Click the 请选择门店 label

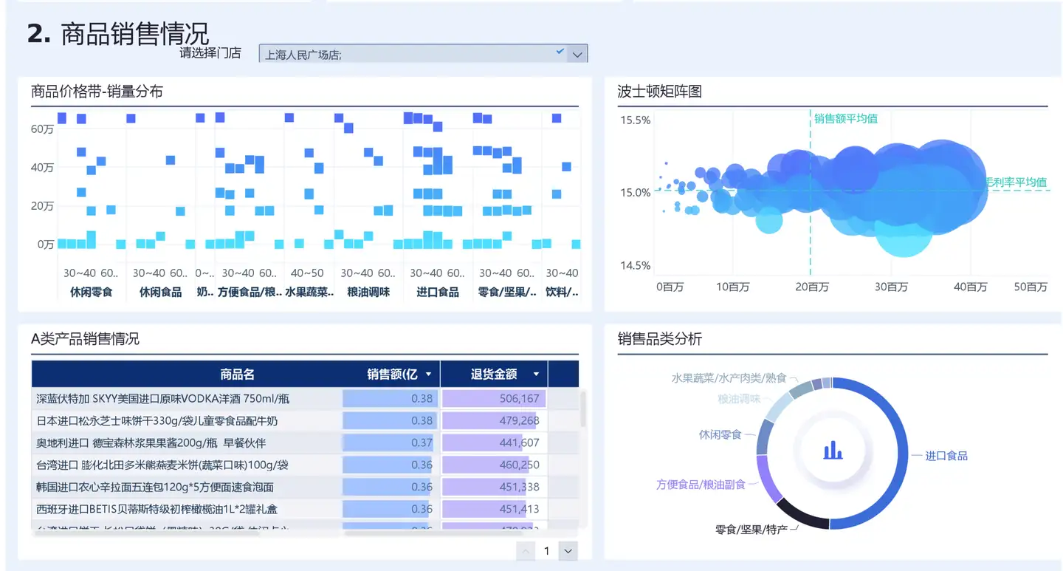[x=210, y=52]
